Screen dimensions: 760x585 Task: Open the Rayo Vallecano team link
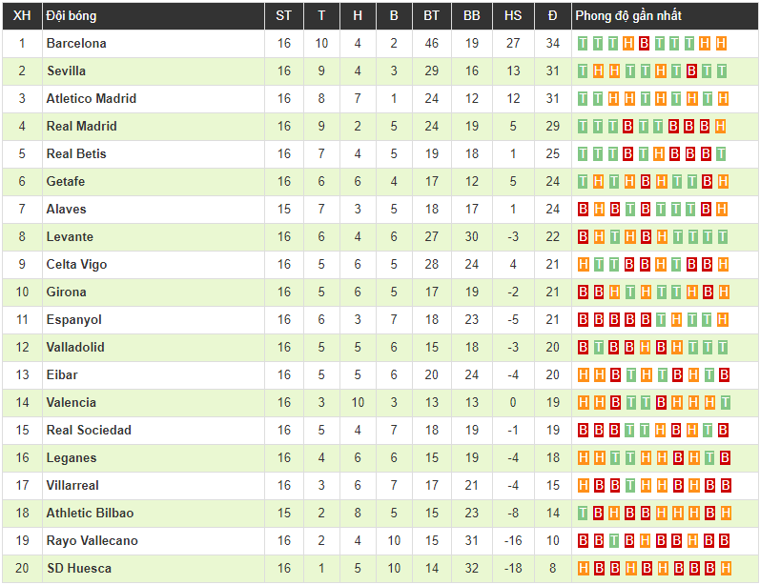(x=92, y=540)
